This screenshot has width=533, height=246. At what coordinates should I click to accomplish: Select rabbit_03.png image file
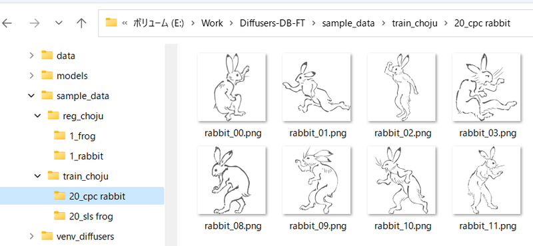[x=486, y=88]
